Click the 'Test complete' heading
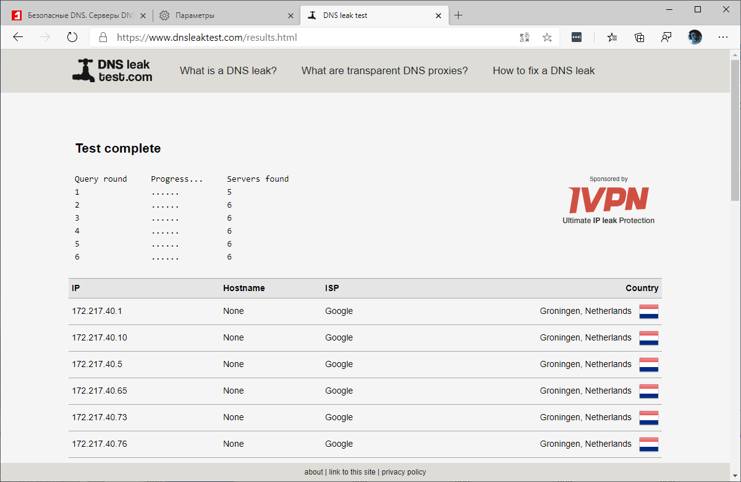The height and width of the screenshot is (482, 741). [118, 148]
